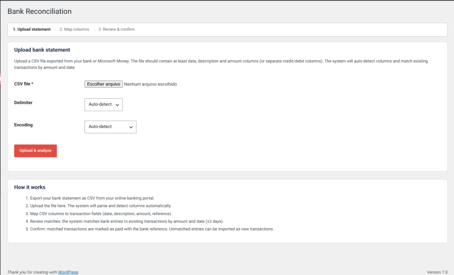The width and height of the screenshot is (454, 275).
Task: Open the Encoding dropdown
Action: click(110, 127)
